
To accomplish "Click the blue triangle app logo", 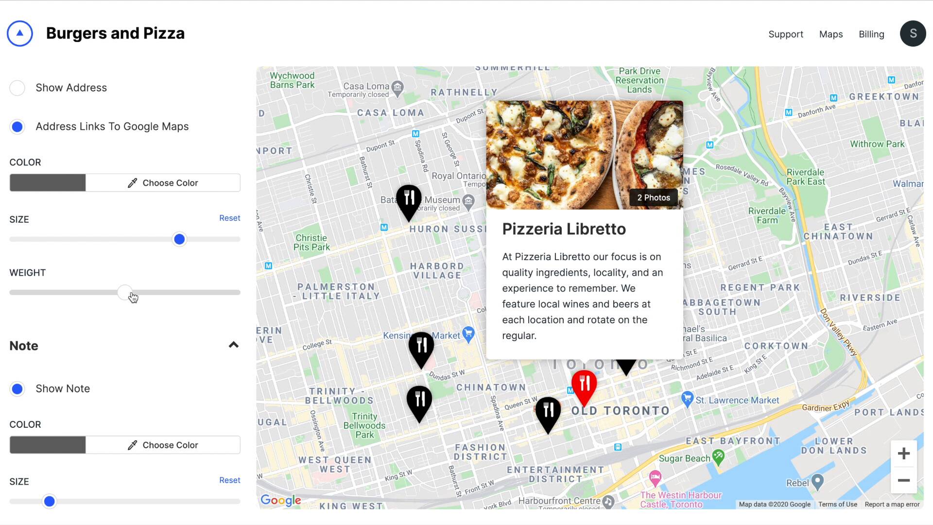I will 20,34.
